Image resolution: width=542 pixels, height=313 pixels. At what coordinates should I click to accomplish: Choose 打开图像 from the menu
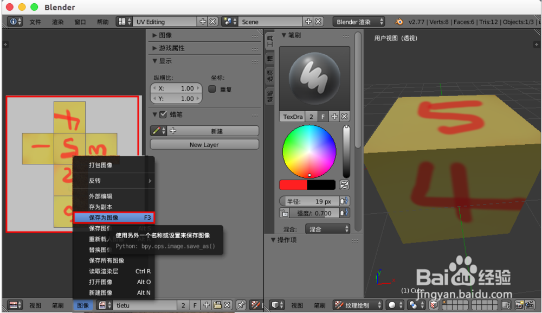coord(114,282)
